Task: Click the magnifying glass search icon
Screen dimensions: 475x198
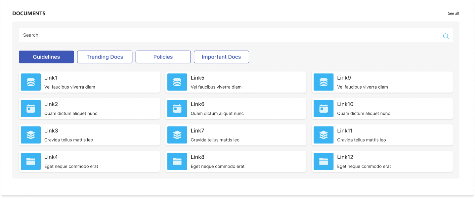Action: (x=446, y=36)
